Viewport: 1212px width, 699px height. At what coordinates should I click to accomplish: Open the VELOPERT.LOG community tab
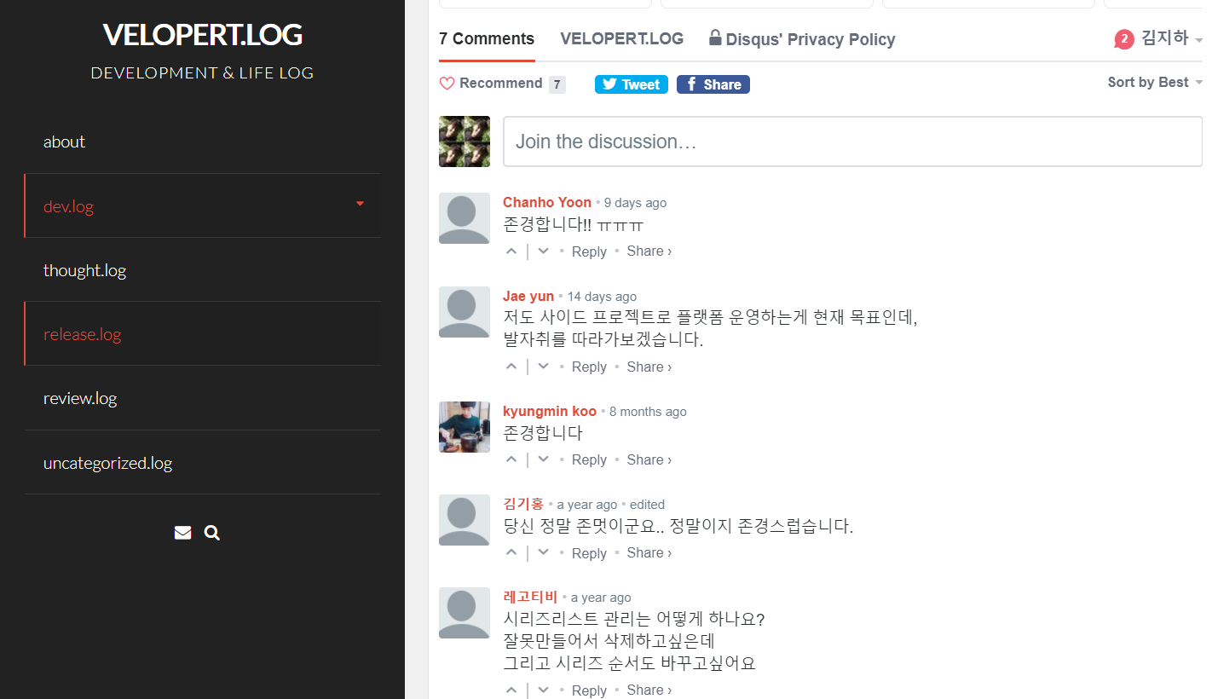coord(622,38)
